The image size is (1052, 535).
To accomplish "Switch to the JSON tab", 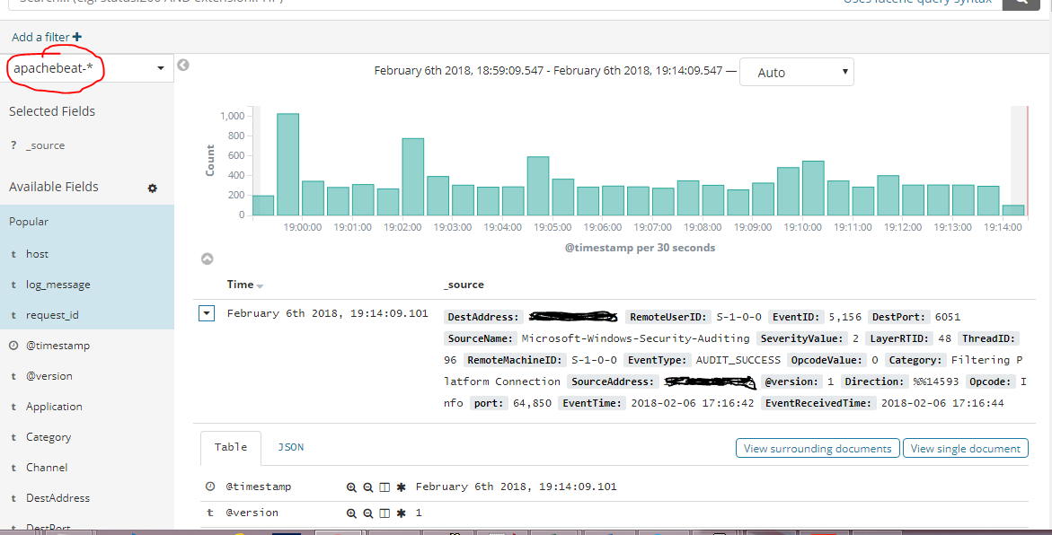I will point(290,447).
